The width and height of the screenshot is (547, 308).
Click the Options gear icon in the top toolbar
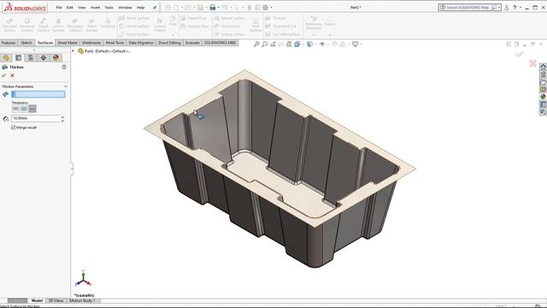click(266, 8)
